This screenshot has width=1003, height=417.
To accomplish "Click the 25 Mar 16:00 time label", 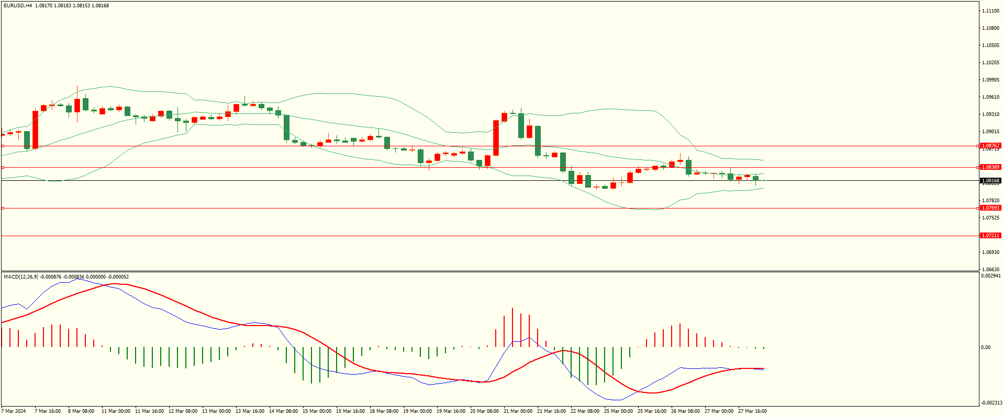I will (652, 411).
